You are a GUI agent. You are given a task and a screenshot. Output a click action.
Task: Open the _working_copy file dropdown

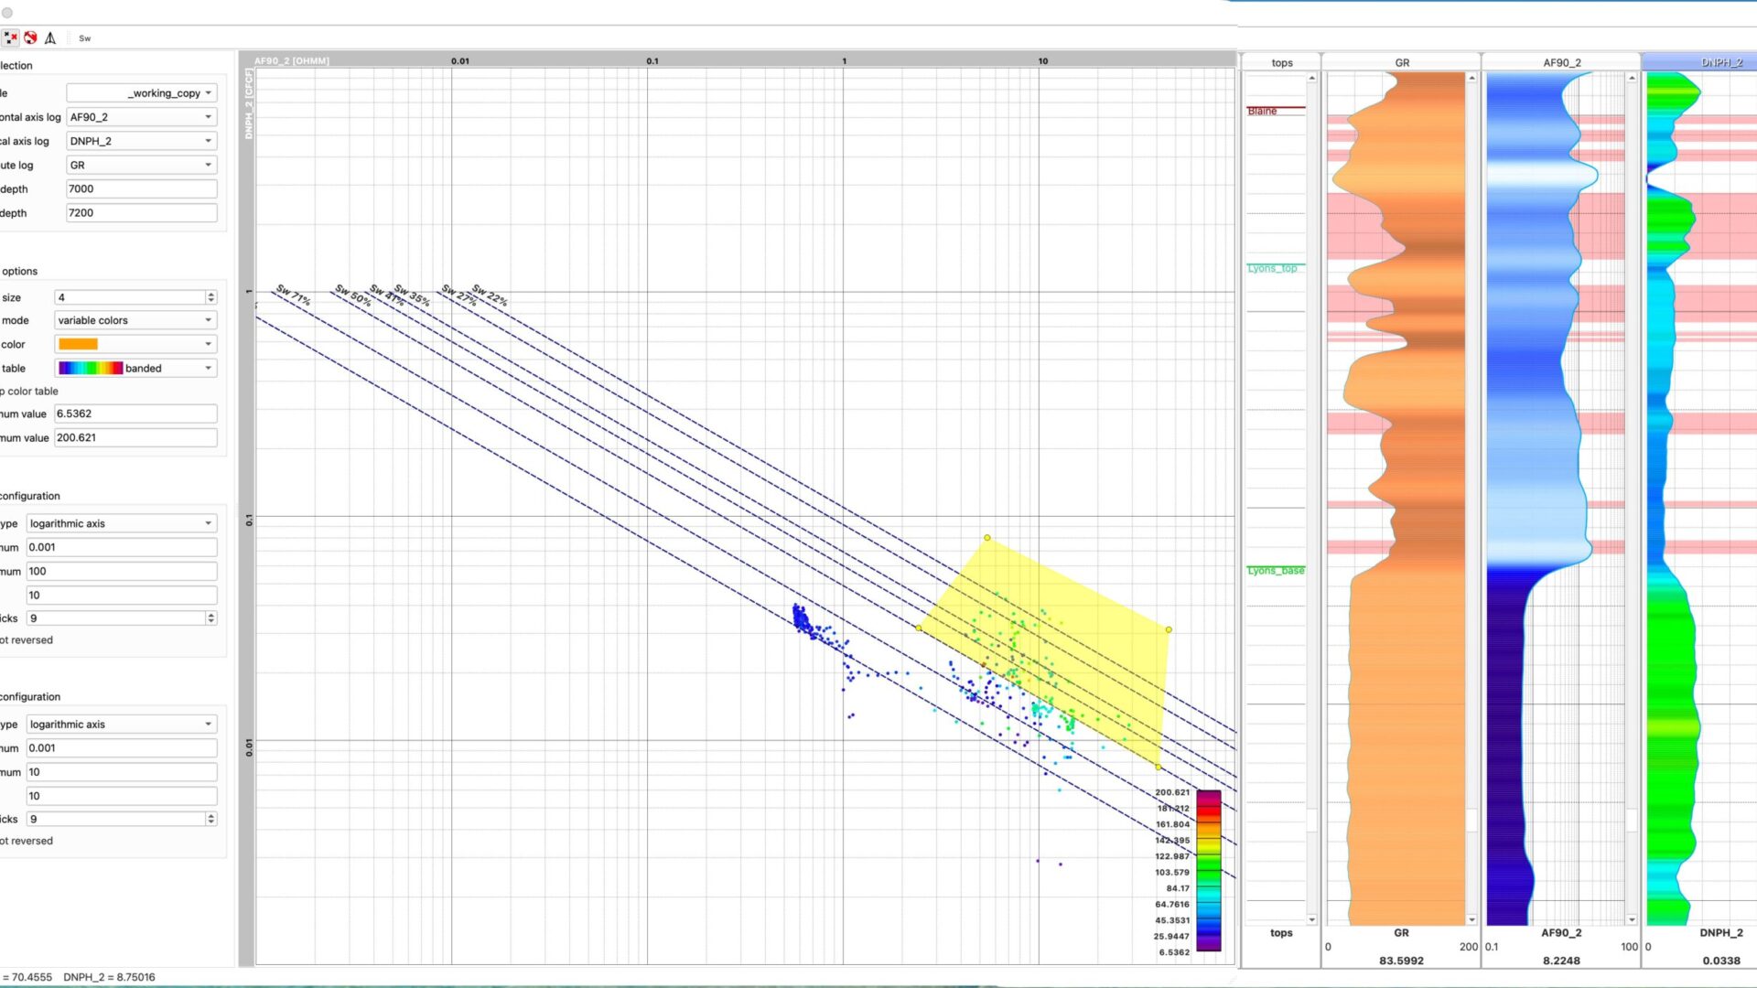tap(141, 93)
